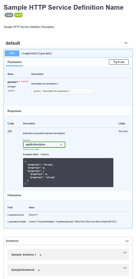
Task: Click the 200 response code
Action: coord(10,131)
